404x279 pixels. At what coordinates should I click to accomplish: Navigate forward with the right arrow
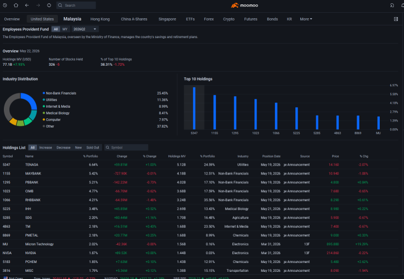click(x=38, y=5)
